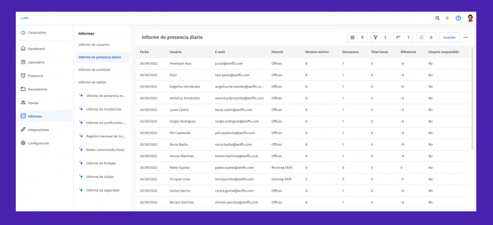Open the grouping grid control showing 0
Viewport: 493px width, 225px height.
(426, 37)
